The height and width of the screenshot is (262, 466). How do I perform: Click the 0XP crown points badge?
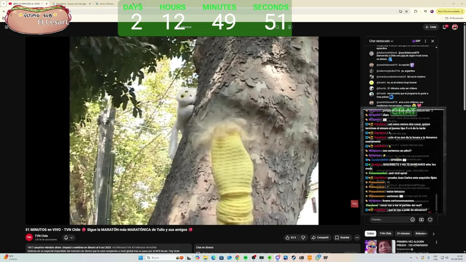tap(416, 41)
